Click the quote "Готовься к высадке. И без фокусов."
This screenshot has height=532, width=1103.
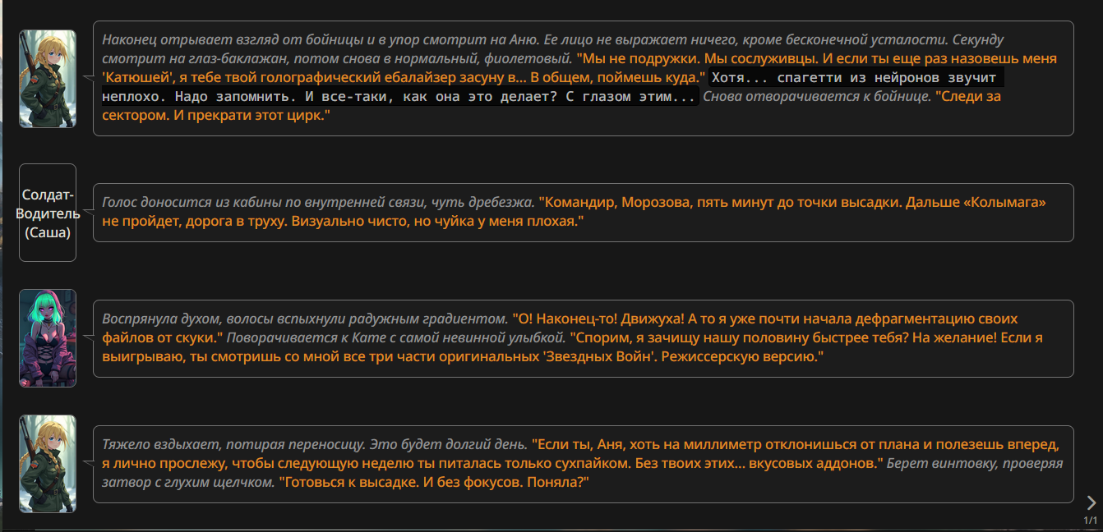pyautogui.click(x=434, y=483)
